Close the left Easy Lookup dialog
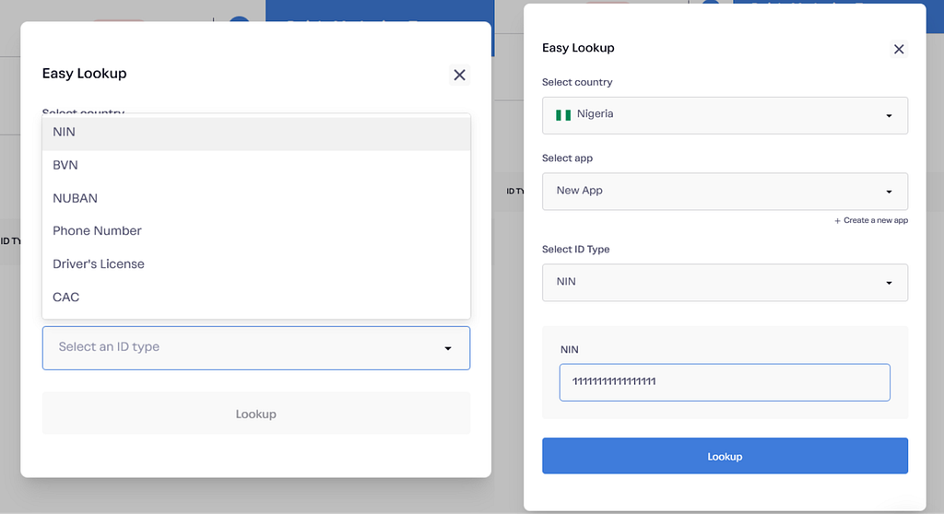 [x=459, y=76]
